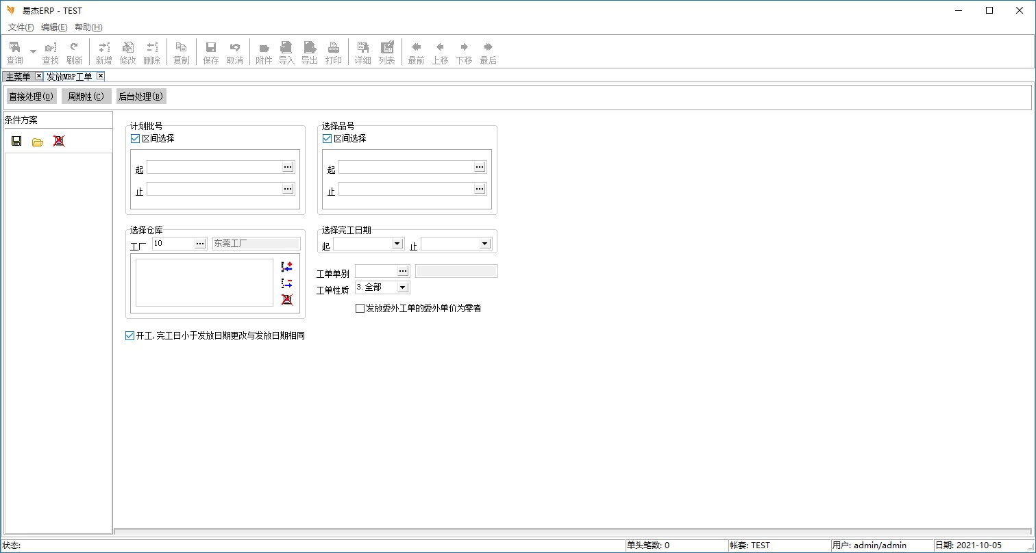Expand the 工单性质 dropdown

[402, 287]
